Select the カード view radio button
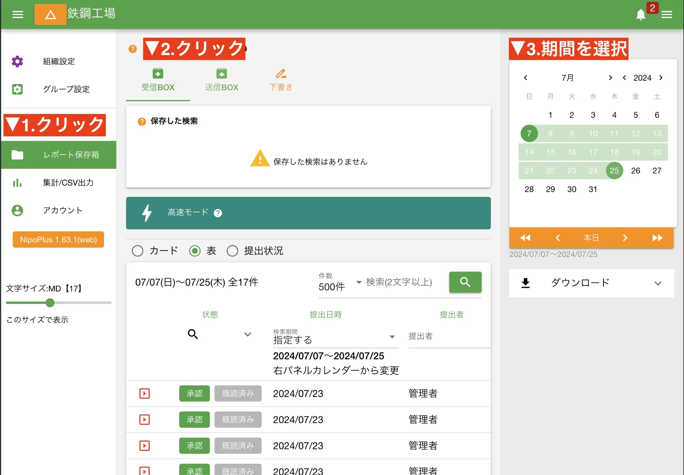Image resolution: width=684 pixels, height=475 pixels. point(138,251)
